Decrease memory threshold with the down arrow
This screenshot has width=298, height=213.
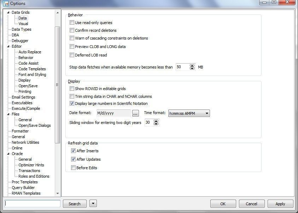pyautogui.click(x=192, y=68)
